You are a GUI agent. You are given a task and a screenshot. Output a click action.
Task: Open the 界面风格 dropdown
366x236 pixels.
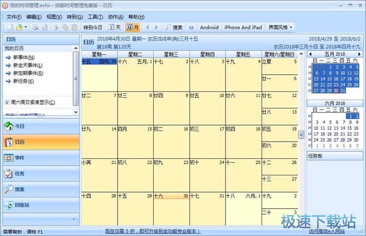(x=280, y=27)
